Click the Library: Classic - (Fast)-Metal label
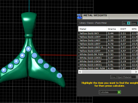 coord(93,23)
